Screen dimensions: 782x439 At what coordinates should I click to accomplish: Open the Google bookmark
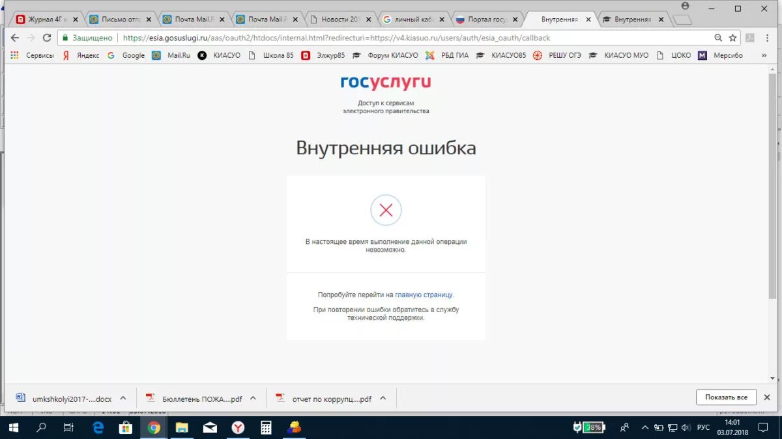(x=126, y=55)
